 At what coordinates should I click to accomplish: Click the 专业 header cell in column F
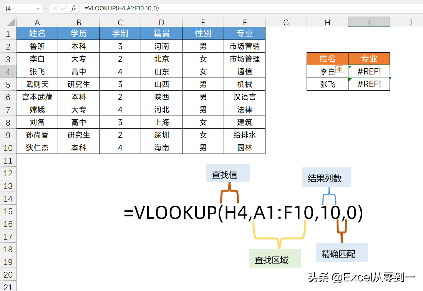pyautogui.click(x=245, y=33)
